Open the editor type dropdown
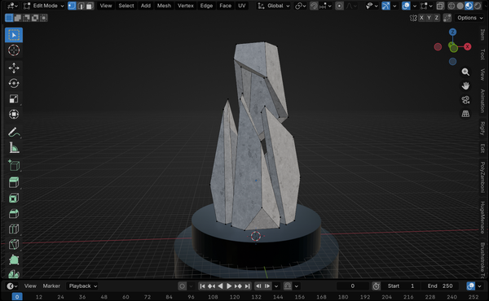 coord(12,6)
